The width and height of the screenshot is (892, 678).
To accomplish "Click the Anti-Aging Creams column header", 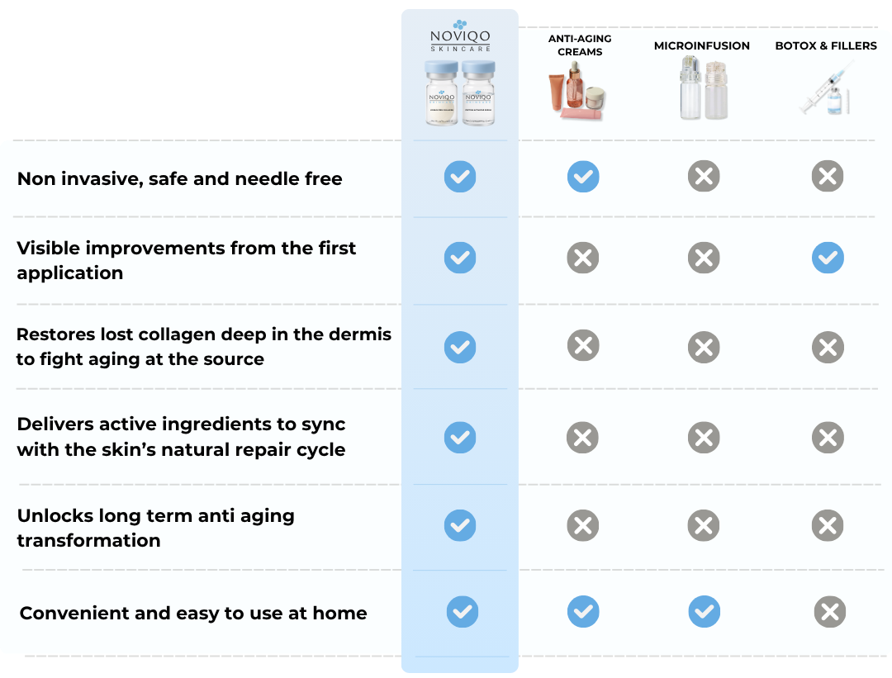I will tap(580, 45).
